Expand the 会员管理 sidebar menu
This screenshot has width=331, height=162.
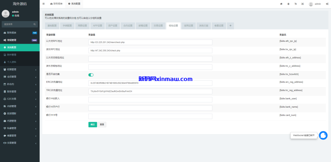[x=20, y=77]
